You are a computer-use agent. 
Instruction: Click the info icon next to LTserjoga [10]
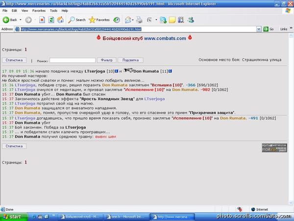(117, 71)
